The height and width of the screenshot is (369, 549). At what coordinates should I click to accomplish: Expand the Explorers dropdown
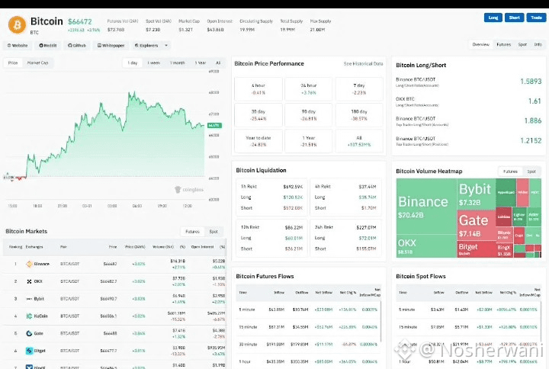click(x=151, y=46)
